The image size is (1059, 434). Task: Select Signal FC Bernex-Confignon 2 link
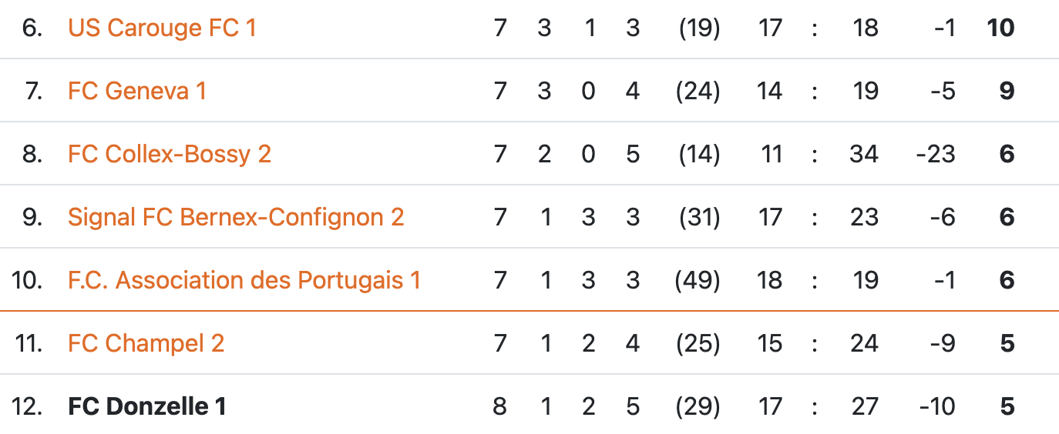point(236,218)
